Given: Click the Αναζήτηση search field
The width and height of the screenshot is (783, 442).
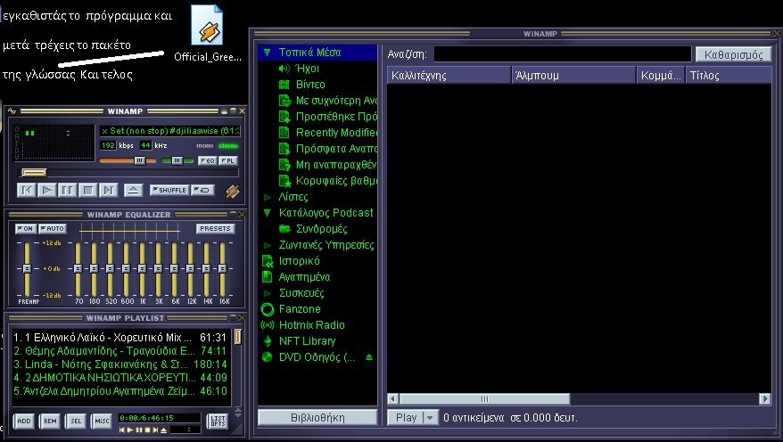Looking at the screenshot, I should (x=563, y=54).
